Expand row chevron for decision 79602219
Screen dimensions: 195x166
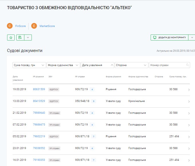[x=189, y=137]
